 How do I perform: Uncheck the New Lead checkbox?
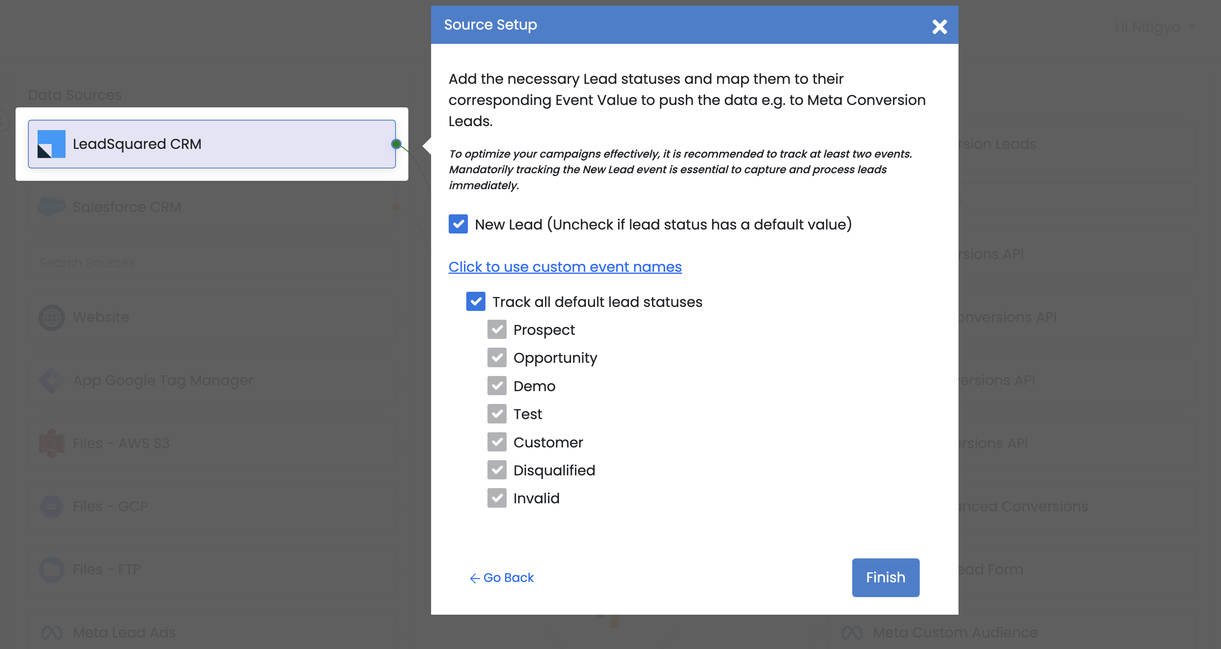pyautogui.click(x=458, y=224)
